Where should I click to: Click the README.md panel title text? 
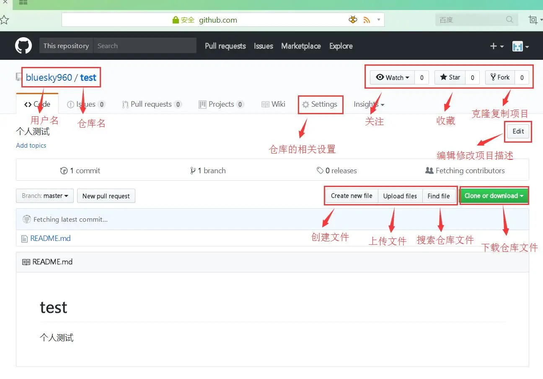coord(52,262)
